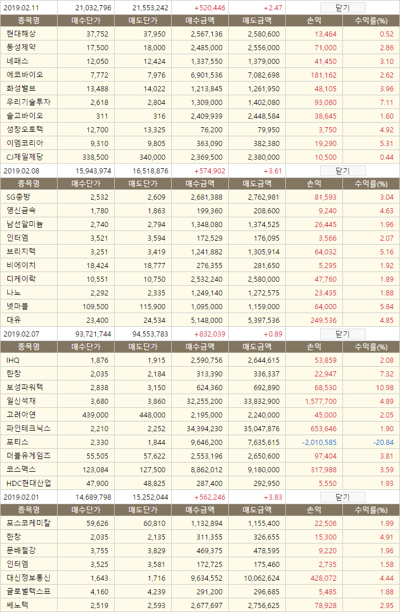Image resolution: width=400 pixels, height=612 pixels.
Task: Click stock name 성창오토텍
Action: pyautogui.click(x=25, y=129)
